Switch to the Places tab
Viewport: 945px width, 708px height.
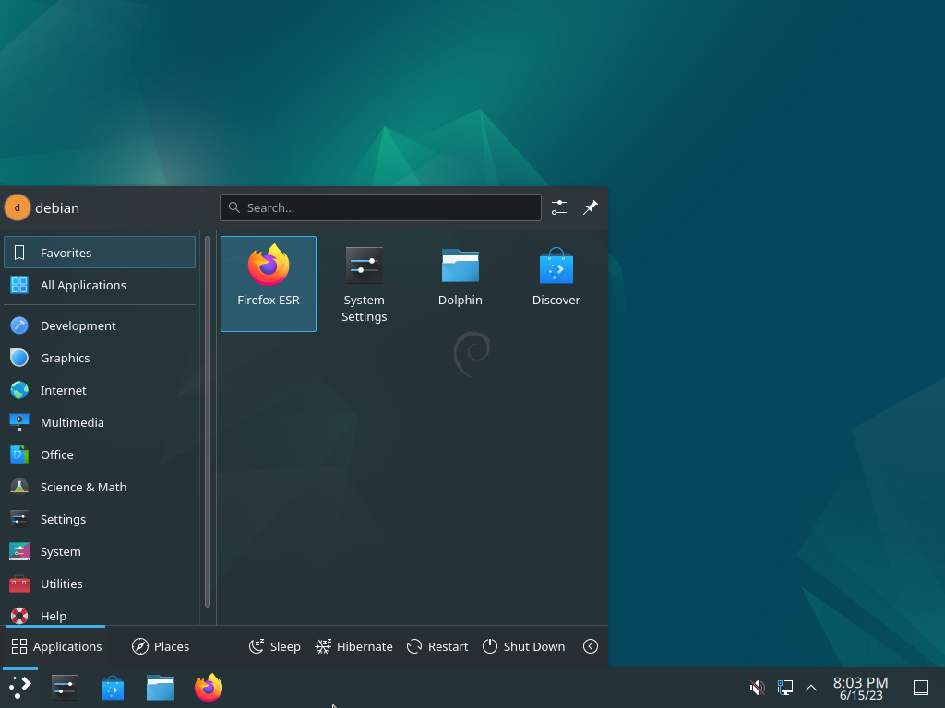click(161, 646)
